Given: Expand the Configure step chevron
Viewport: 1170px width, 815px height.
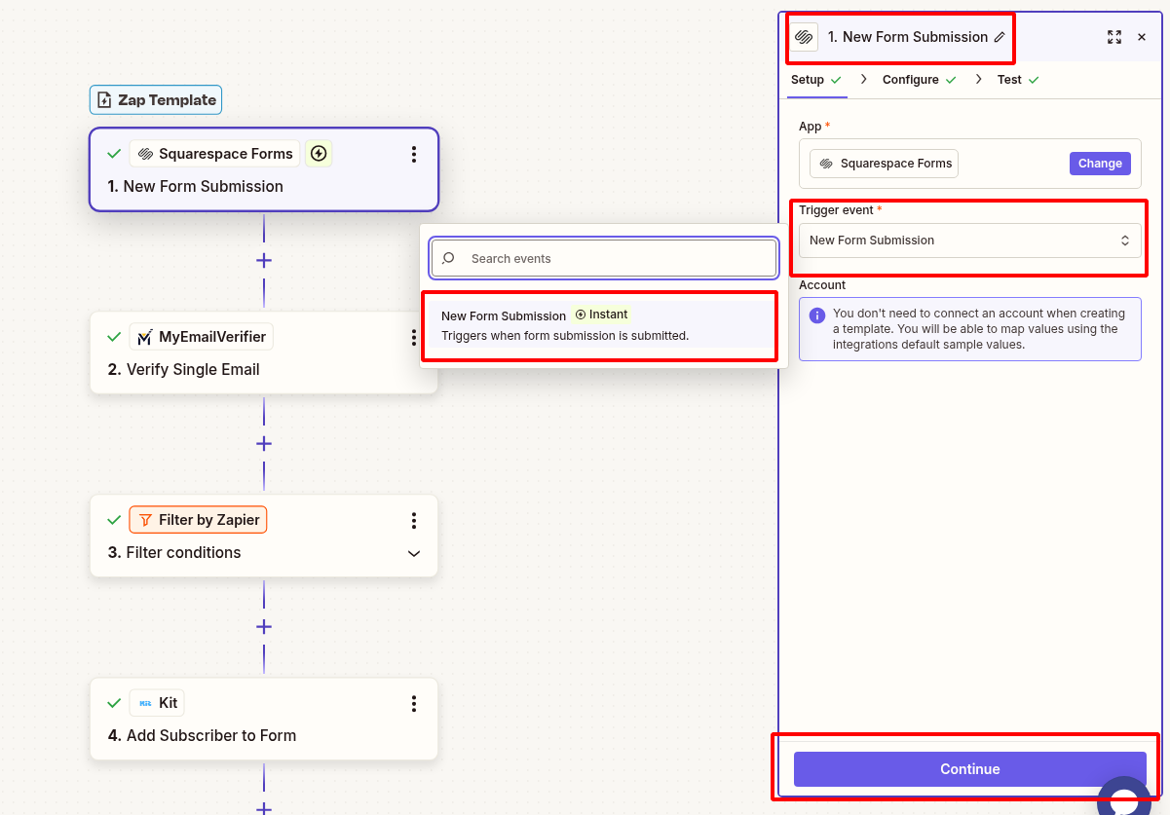Looking at the screenshot, I should [978, 79].
